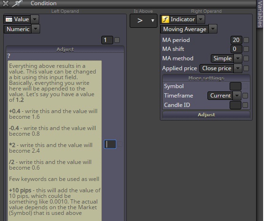Toggle the checkbox beside the numeric value 1
The width and height of the screenshot is (265, 221).
pyautogui.click(x=117, y=40)
